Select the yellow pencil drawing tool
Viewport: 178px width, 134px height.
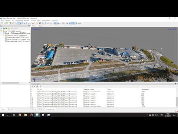[34, 23]
